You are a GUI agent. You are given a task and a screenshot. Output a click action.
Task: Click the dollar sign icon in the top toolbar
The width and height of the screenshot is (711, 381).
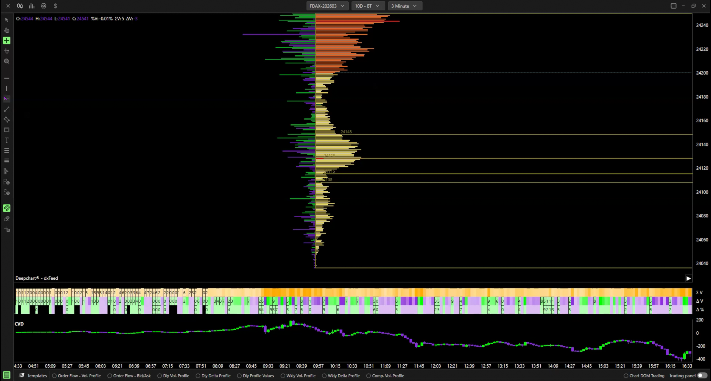point(55,6)
